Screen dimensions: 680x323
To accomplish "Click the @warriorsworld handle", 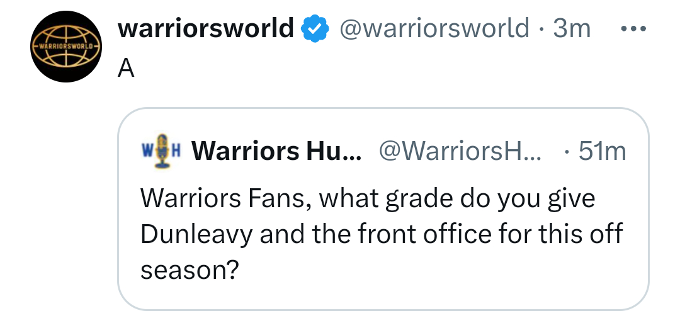I will (434, 28).
